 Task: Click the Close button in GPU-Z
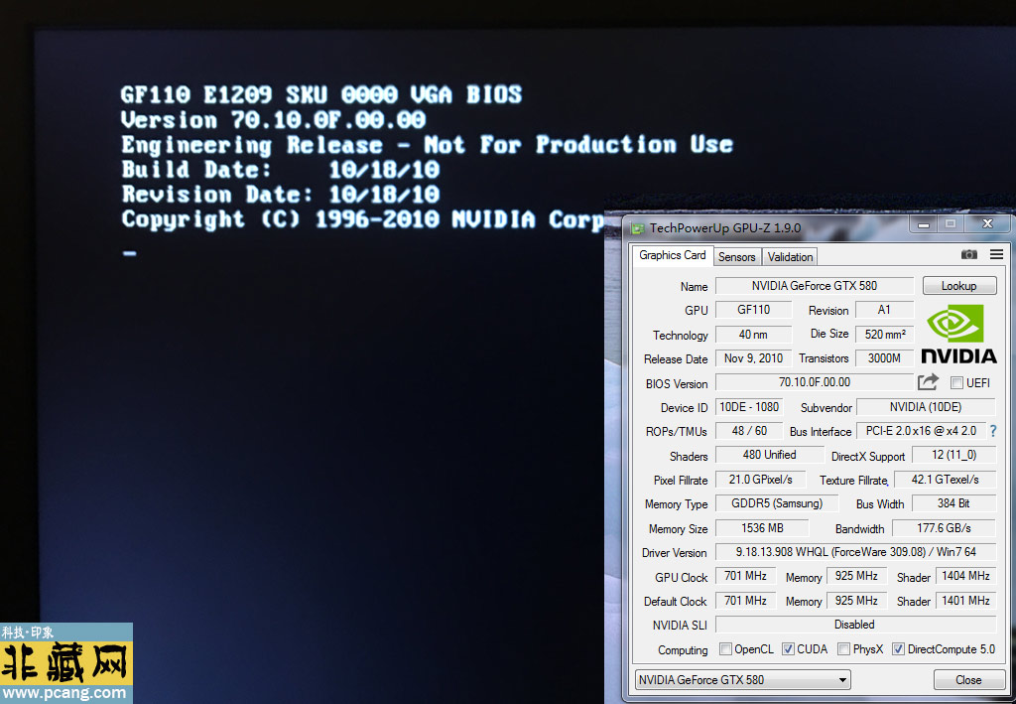pos(968,679)
